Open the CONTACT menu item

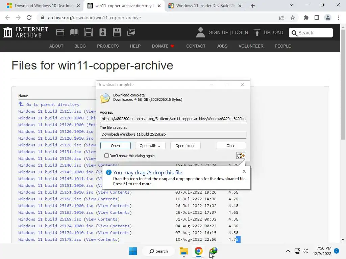click(x=196, y=46)
